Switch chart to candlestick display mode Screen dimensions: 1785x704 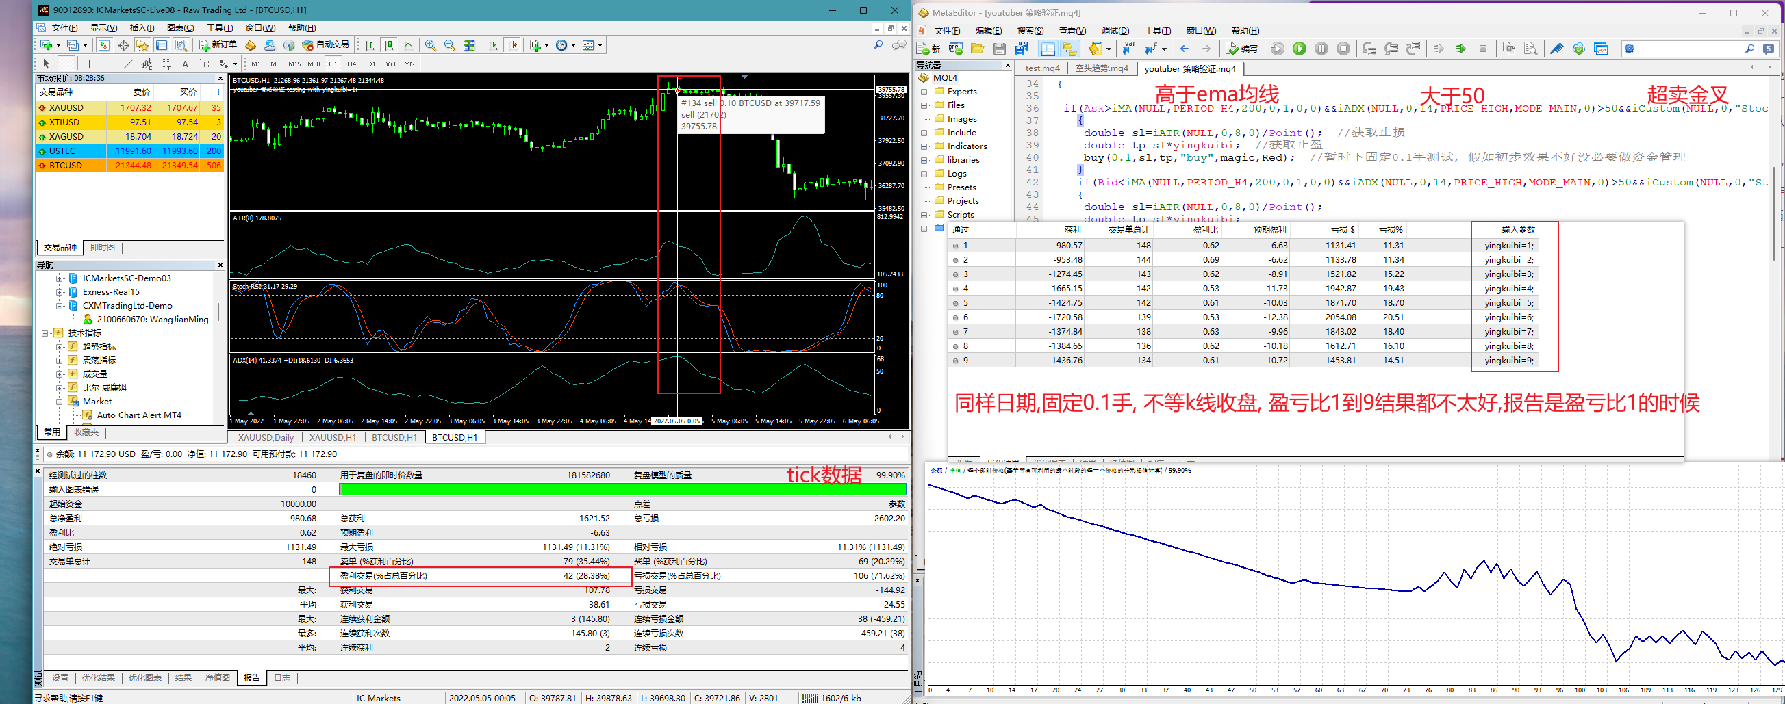pos(389,45)
